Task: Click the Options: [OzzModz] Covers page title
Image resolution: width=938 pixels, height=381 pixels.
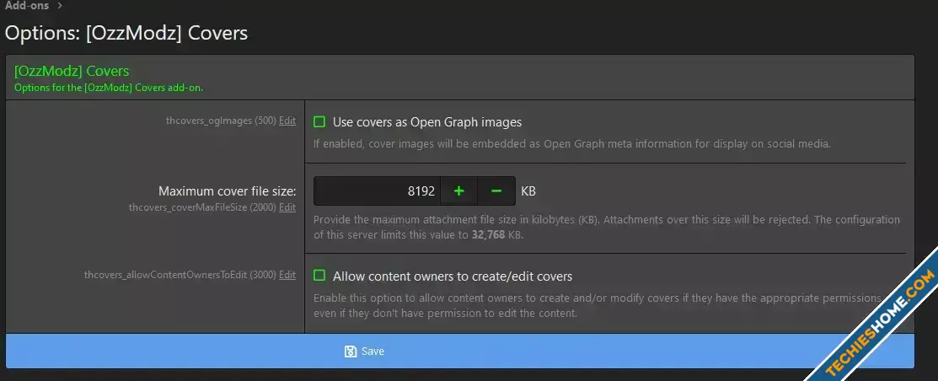Action: [x=126, y=32]
